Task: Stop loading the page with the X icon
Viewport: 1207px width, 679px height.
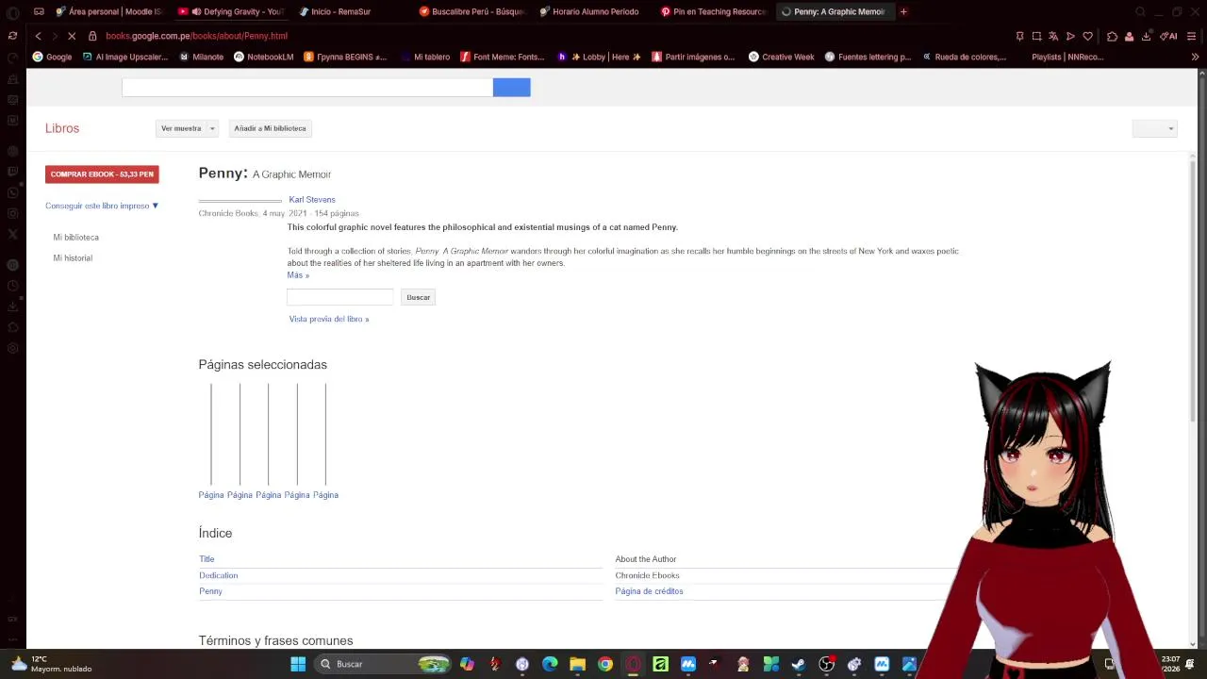Action: (72, 36)
